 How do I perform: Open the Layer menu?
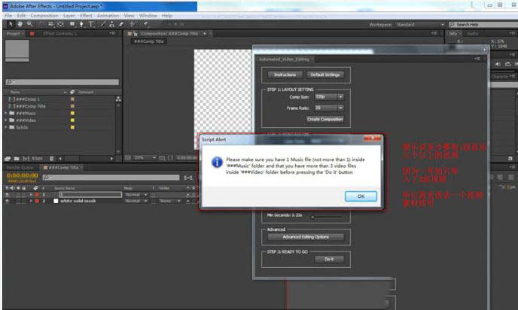click(69, 16)
